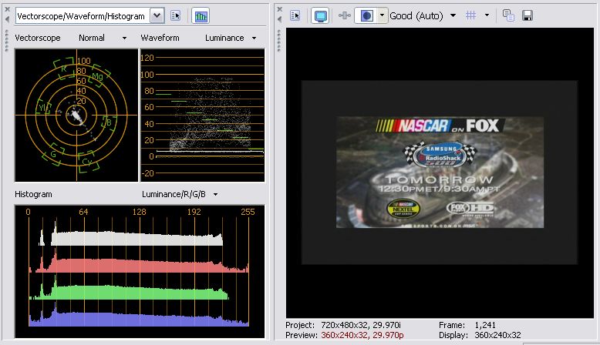Click Project 720x480x32, 29.970i status text
Image resolution: width=600 pixels, height=345 pixels.
point(343,325)
